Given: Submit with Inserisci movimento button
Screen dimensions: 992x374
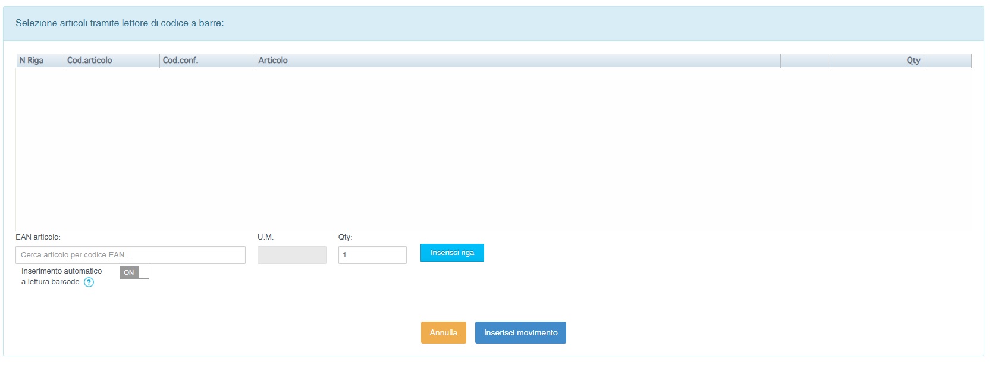Looking at the screenshot, I should coord(520,333).
